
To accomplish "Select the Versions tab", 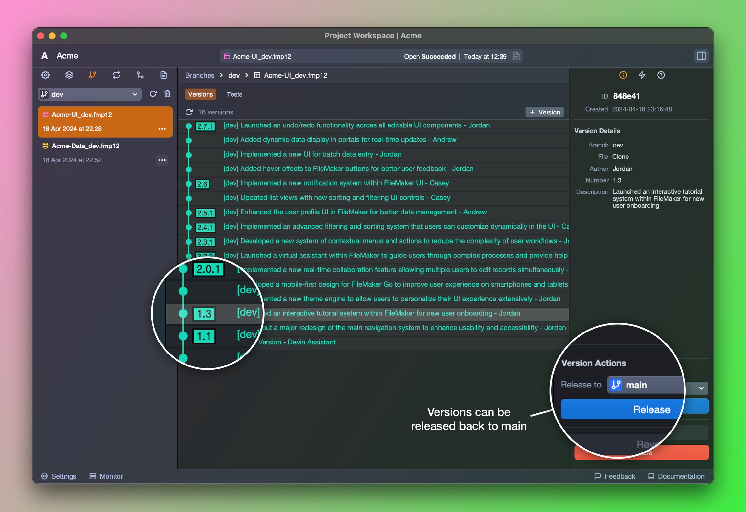I will pos(200,94).
